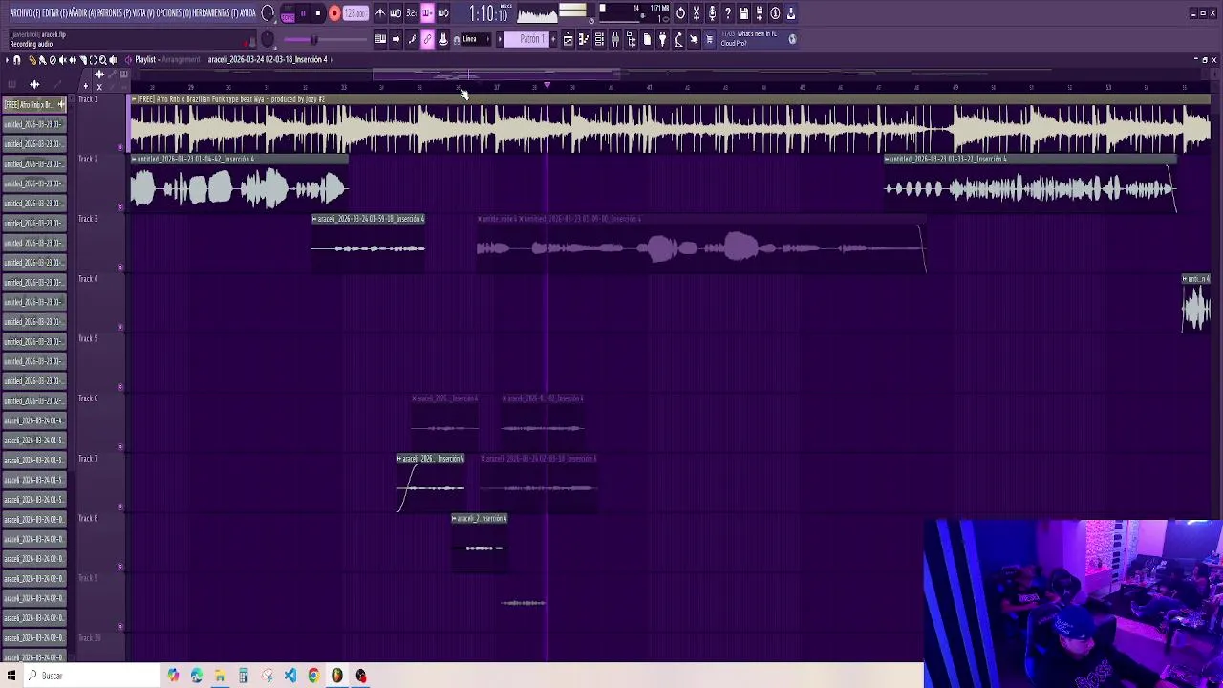Open the Piano roll view
The width and height of the screenshot is (1223, 688).
(x=583, y=39)
